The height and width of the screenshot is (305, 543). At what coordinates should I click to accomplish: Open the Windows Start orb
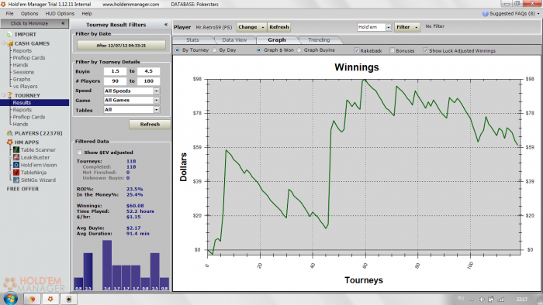(x=10, y=299)
